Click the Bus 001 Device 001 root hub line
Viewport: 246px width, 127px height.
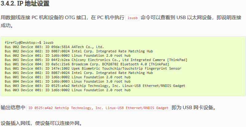(68, 77)
